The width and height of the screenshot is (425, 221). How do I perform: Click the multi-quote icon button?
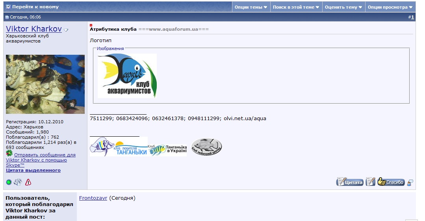point(370,182)
